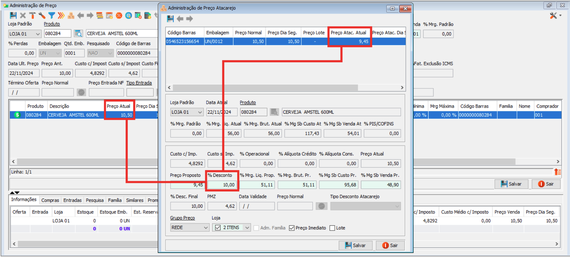Open the Grupo Preço REDE dropdown
Image resolution: width=570 pixels, height=257 pixels.
(x=206, y=228)
